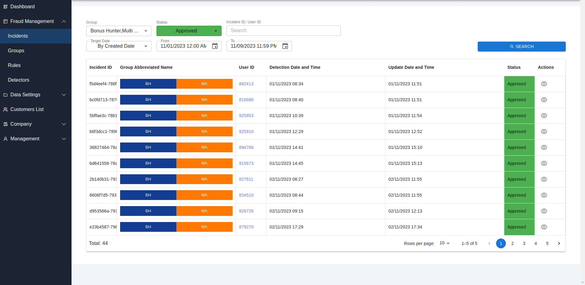View incident d953566a-793 via eye icon

click(x=544, y=211)
